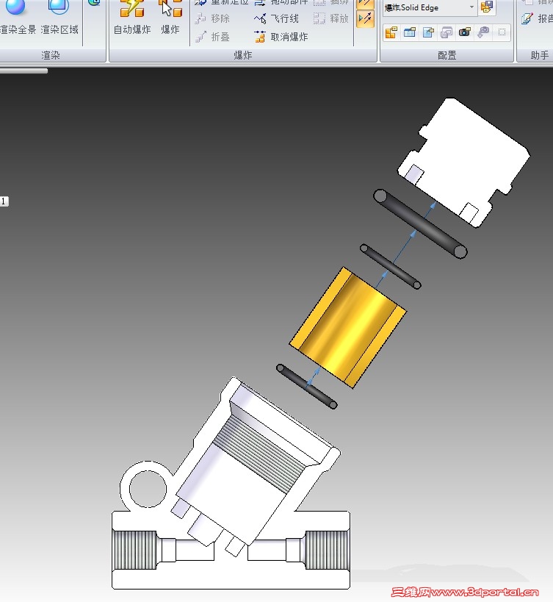The image size is (553, 602).
Task: Click 取消爆炸 unexplode command
Action: point(281,37)
